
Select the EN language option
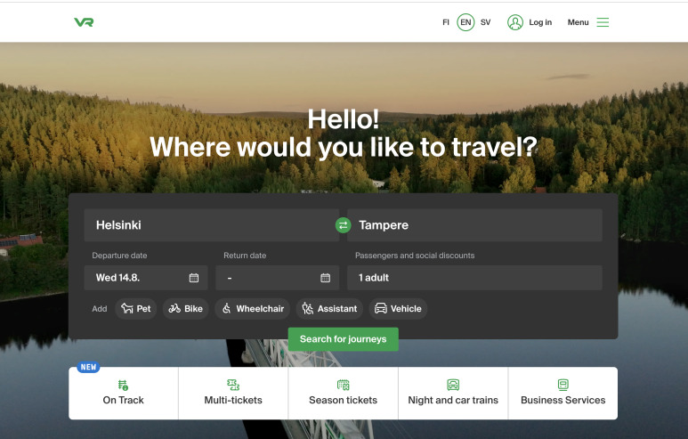tap(465, 22)
